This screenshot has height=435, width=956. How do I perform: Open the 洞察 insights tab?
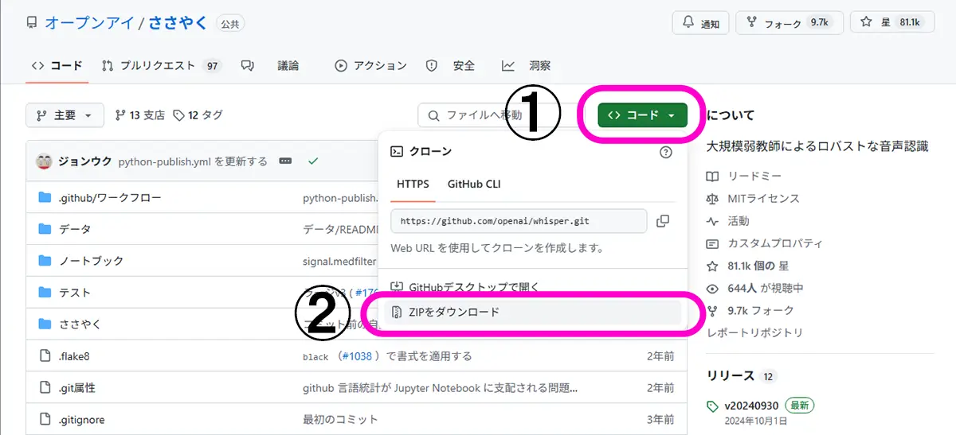coord(527,66)
